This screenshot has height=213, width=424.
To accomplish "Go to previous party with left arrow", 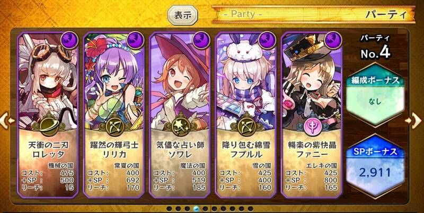I will (x=7, y=121).
